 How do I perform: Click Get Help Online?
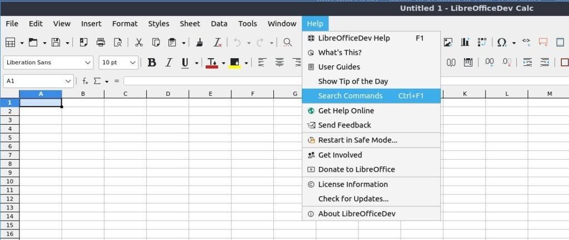[346, 111]
